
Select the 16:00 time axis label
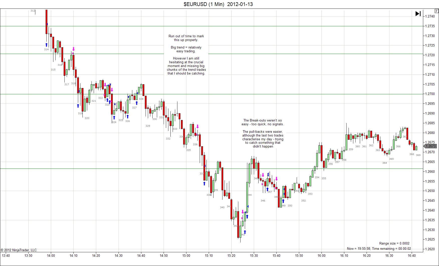321,255
